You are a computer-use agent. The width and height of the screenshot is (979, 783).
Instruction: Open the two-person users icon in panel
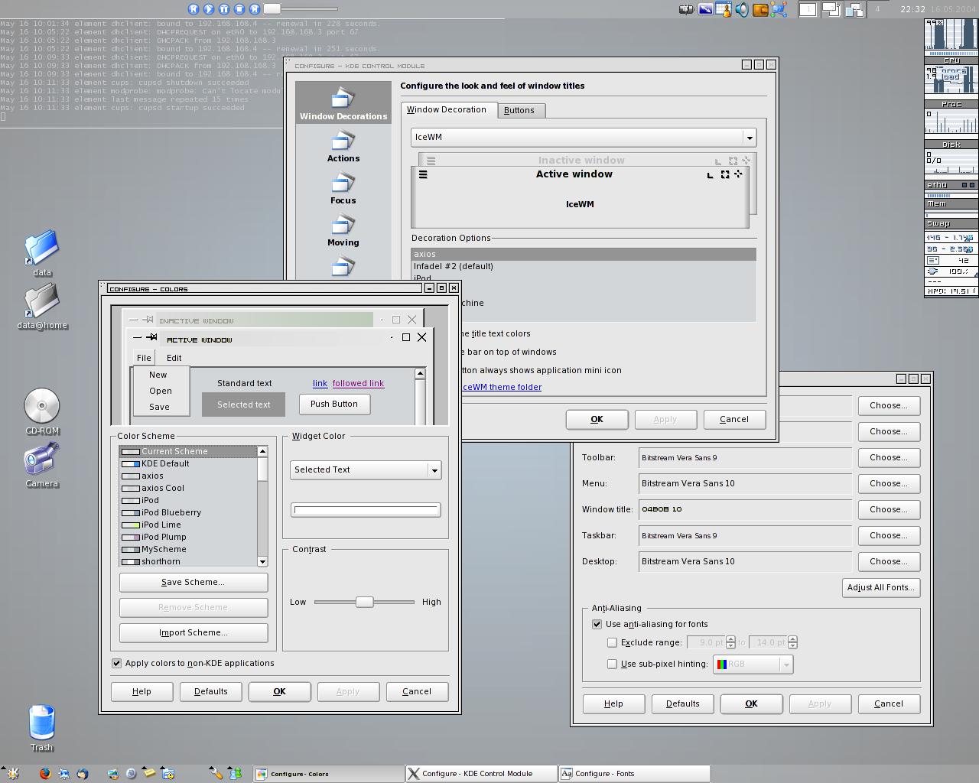[236, 774]
